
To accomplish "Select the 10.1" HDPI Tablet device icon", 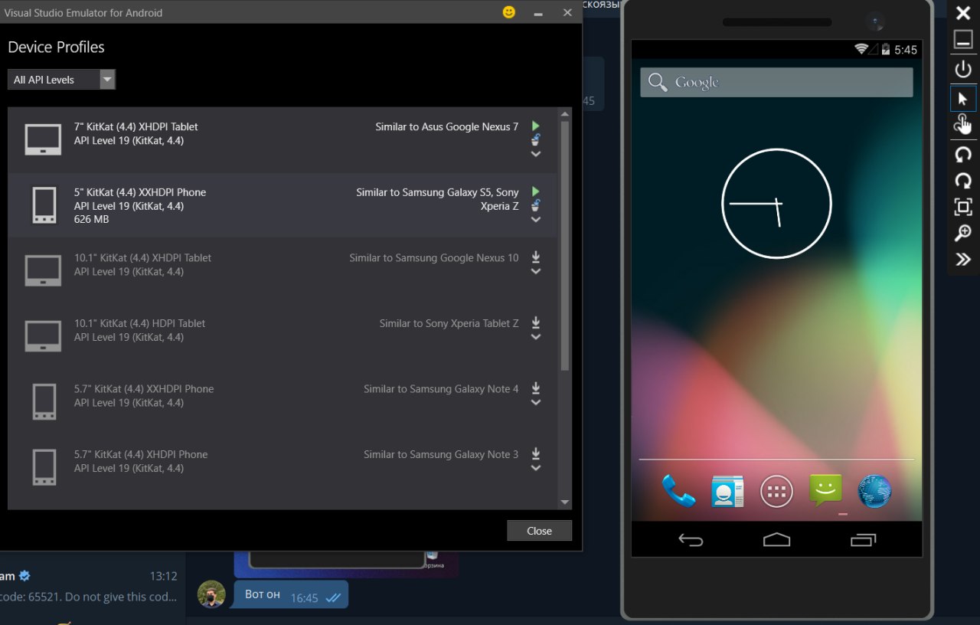I will [x=43, y=336].
